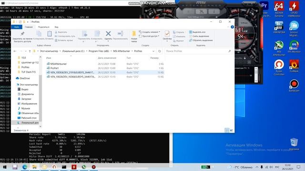Switch to the Главная ribbon tab
Screen dimensions: 305x171
29,27
